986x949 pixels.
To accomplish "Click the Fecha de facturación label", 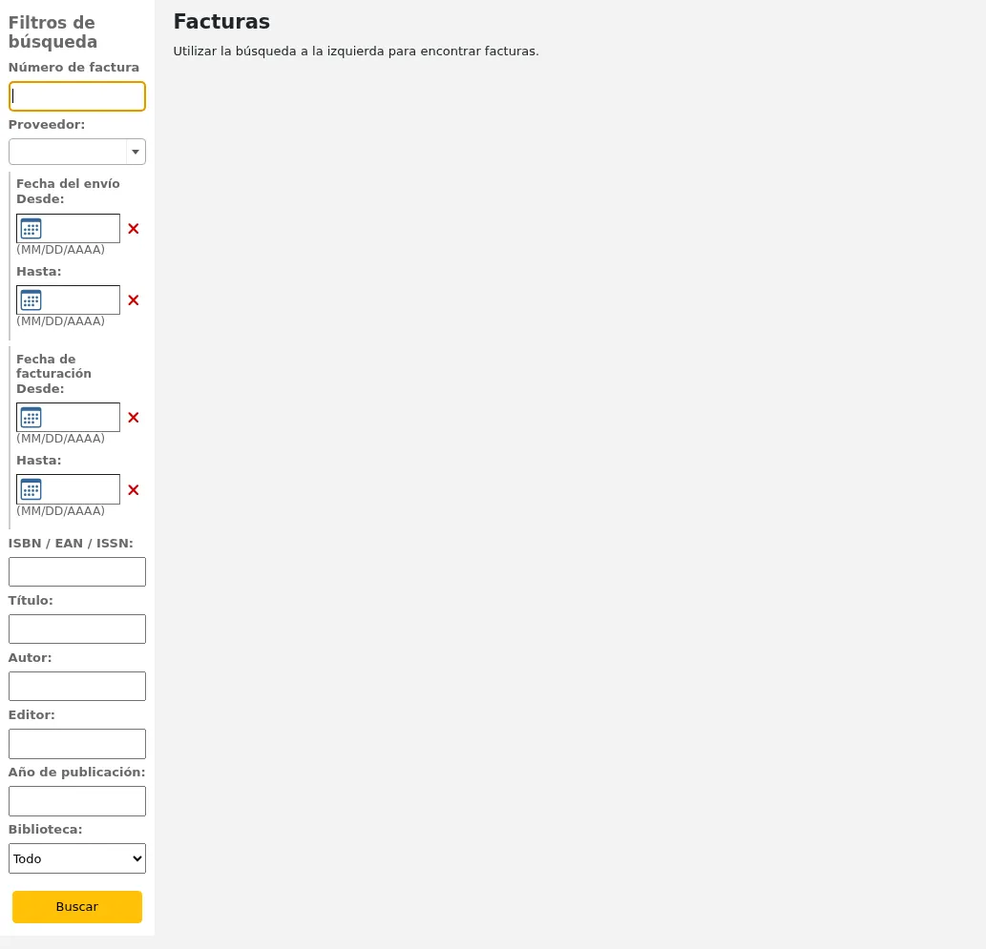I will (x=54, y=366).
